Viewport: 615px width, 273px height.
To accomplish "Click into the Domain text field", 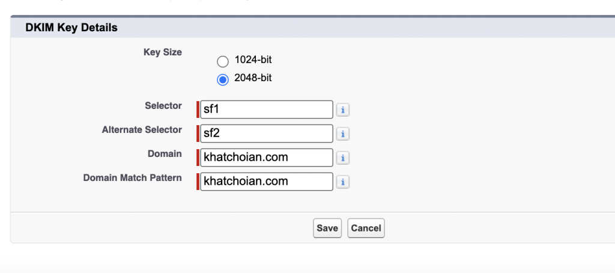I will [x=266, y=158].
